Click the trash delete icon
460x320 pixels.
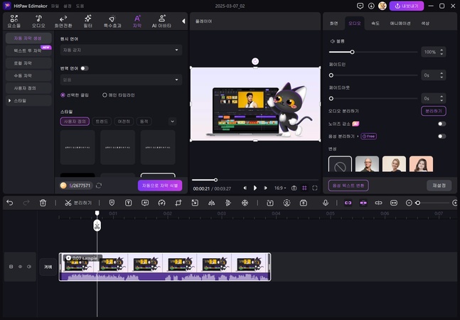click(x=43, y=203)
